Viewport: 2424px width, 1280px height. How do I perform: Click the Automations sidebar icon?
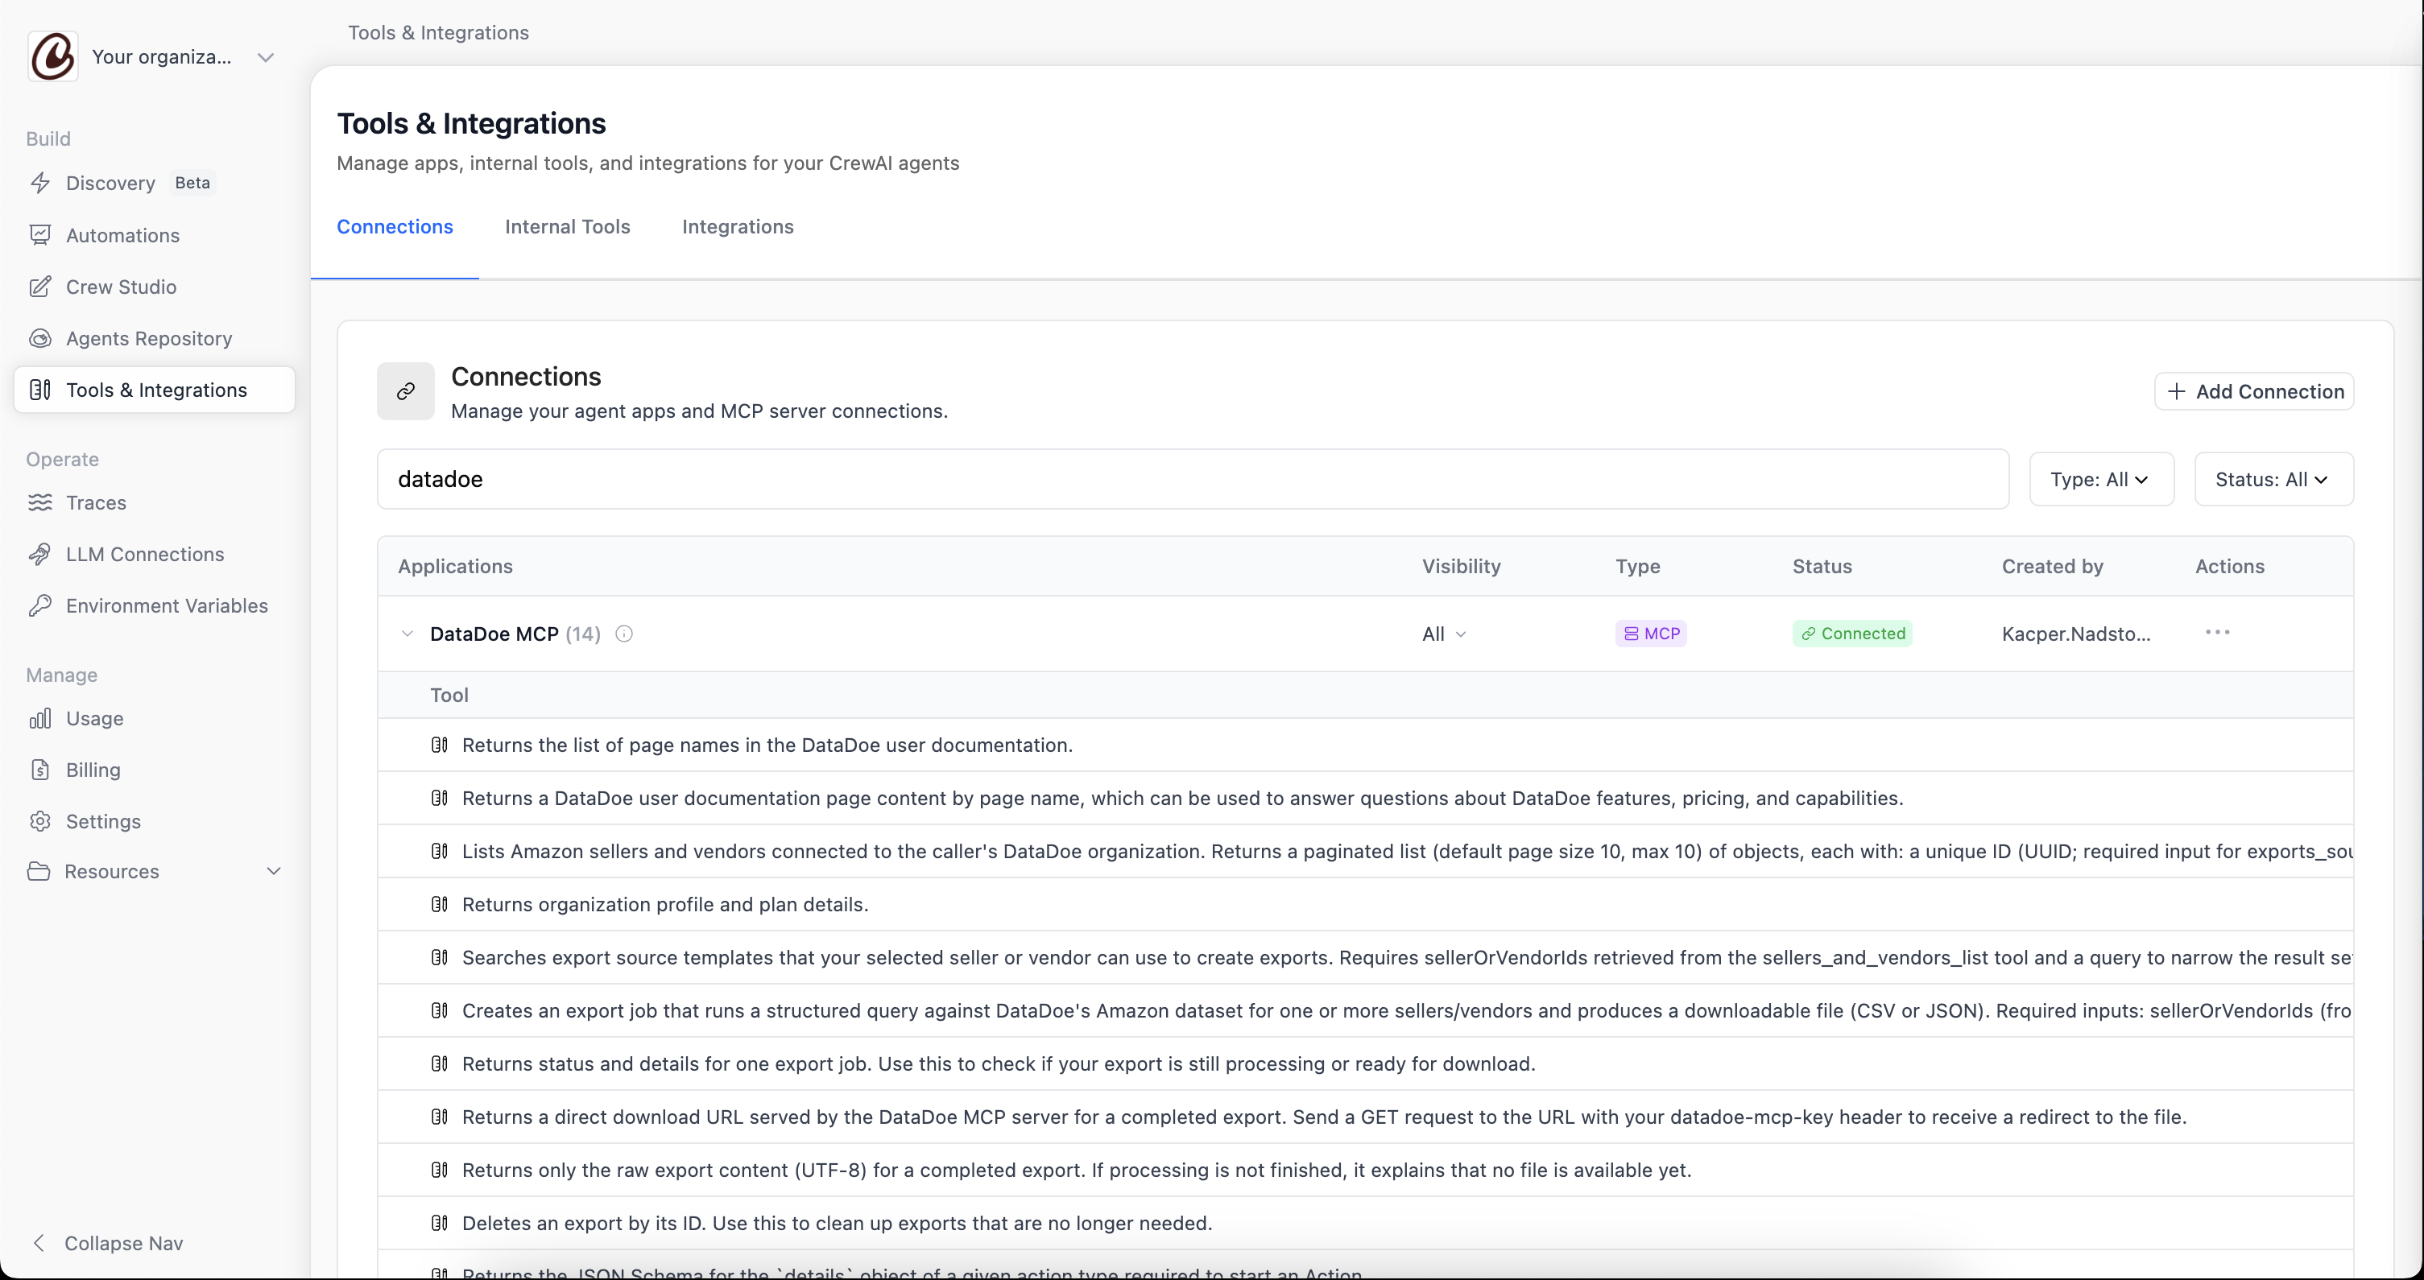pos(39,235)
